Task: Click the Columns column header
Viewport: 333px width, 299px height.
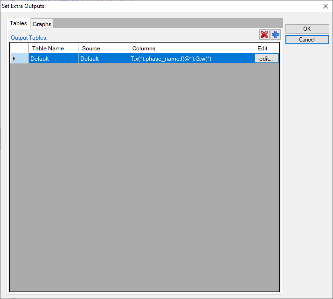Action: 191,49
